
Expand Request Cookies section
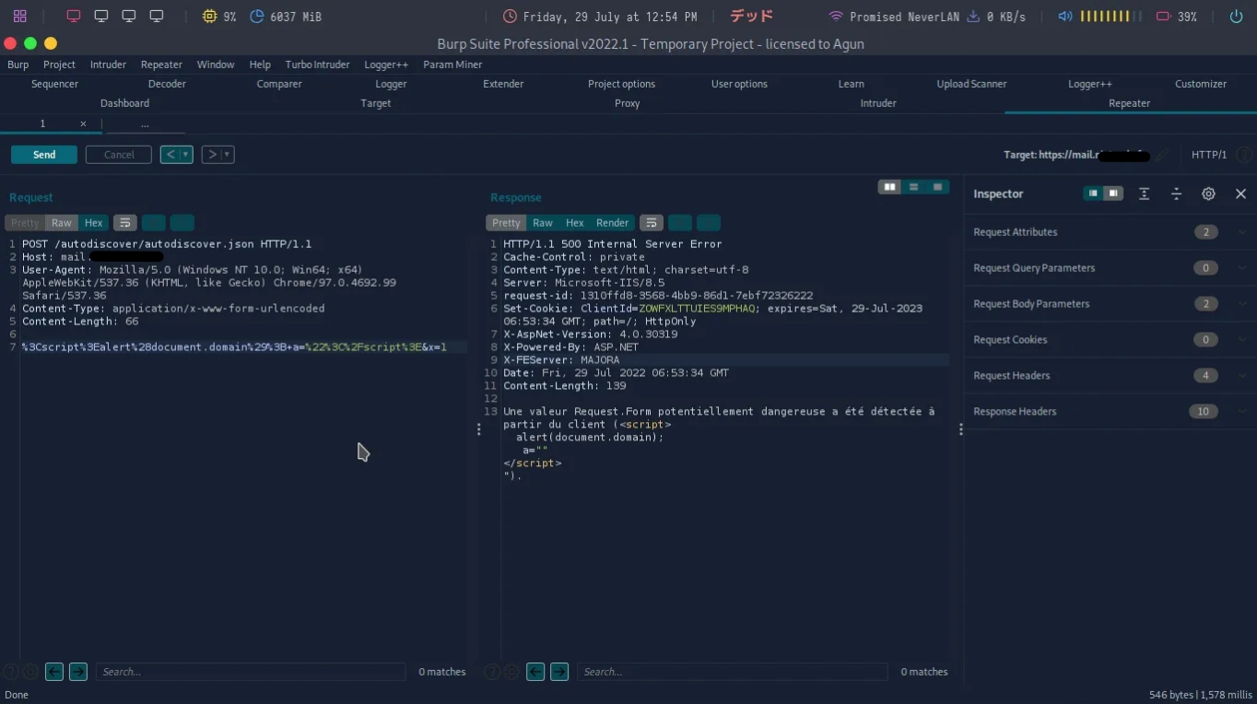tap(1110, 340)
